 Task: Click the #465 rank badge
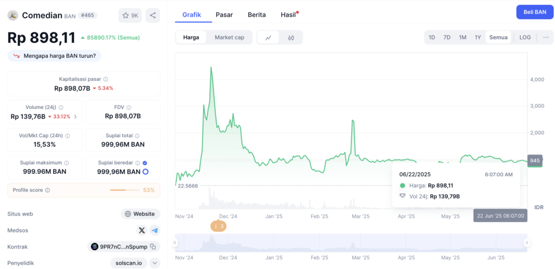[x=87, y=15]
